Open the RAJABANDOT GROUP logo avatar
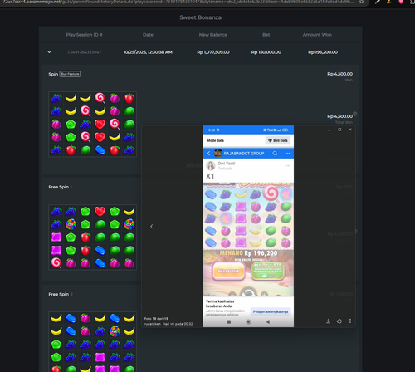The image size is (415, 372). [x=218, y=154]
